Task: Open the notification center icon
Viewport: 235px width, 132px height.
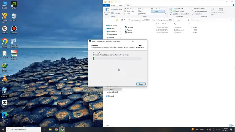Action: pyautogui.click(x=231, y=130)
